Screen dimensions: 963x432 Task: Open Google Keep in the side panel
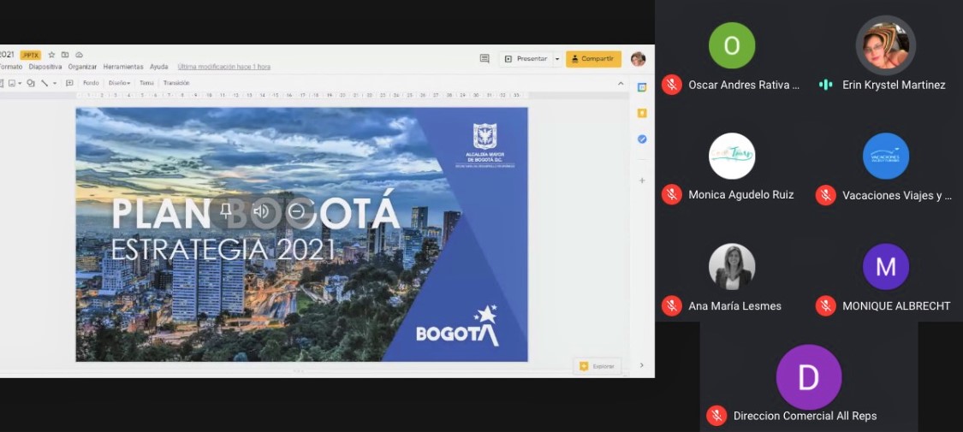[642, 113]
